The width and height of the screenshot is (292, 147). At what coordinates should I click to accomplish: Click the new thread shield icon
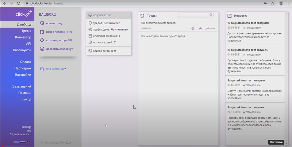42,23
